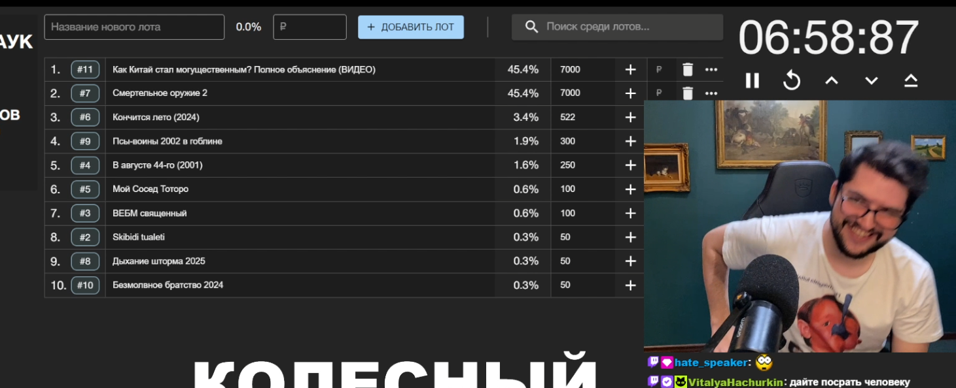Click the Поиск среди лотов search field
956x388 pixels.
click(x=617, y=27)
